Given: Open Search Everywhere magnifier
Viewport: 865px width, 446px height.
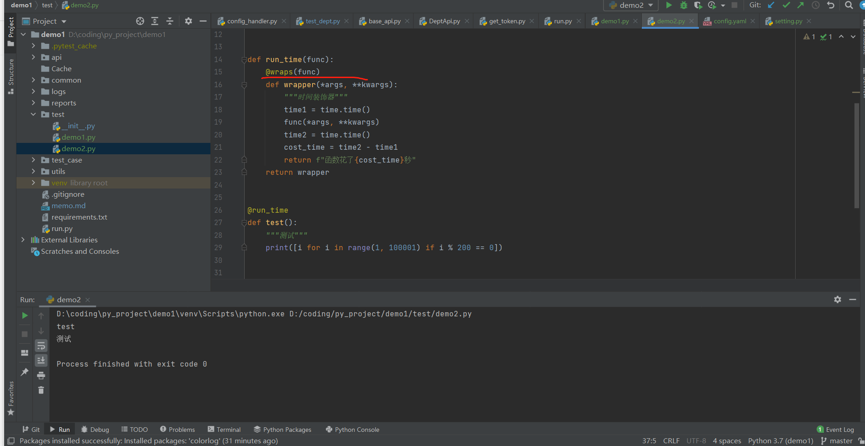Looking at the screenshot, I should click(849, 5).
